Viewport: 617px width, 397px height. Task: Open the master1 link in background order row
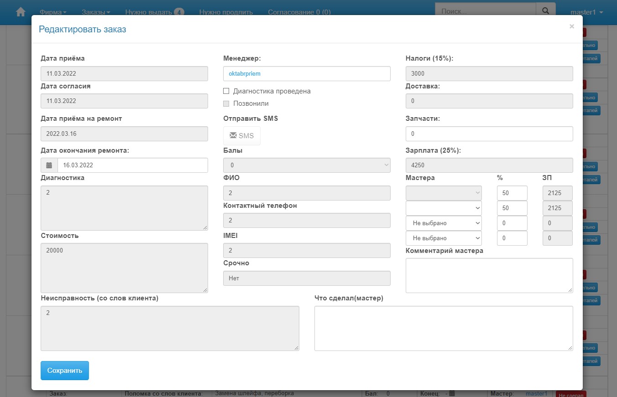(x=536, y=393)
